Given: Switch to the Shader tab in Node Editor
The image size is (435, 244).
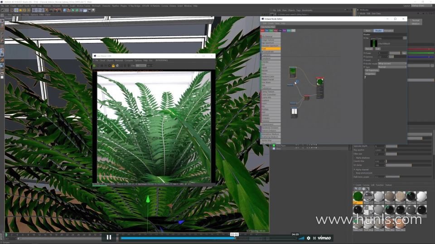Looking at the screenshot, I should point(378,30).
